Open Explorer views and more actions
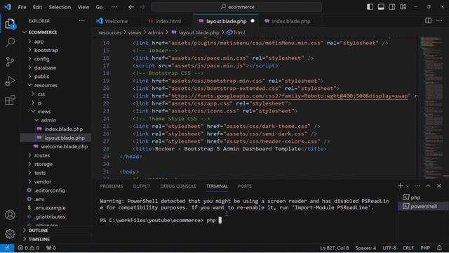This screenshot has height=253, width=449. 81,21
